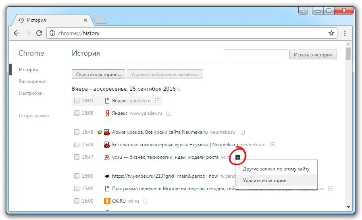Select the История tab

(x=53, y=20)
